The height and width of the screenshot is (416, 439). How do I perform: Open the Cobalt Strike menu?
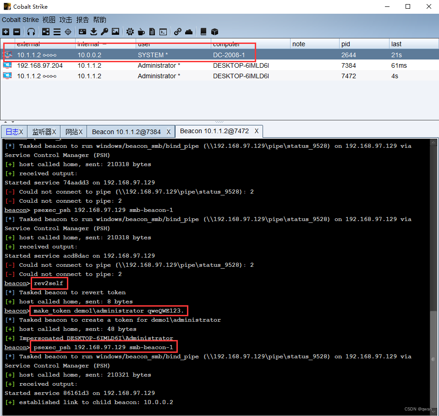(x=20, y=20)
